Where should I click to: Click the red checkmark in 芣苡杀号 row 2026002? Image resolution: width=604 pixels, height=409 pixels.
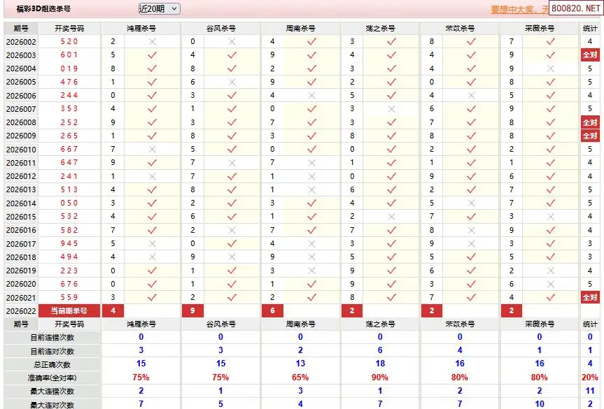(471, 42)
